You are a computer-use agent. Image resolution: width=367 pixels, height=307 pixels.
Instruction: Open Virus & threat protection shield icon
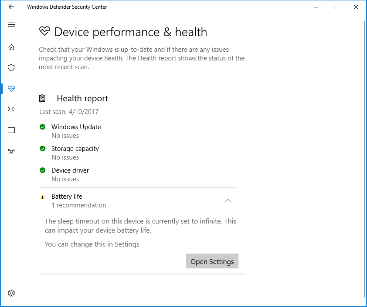coord(11,68)
